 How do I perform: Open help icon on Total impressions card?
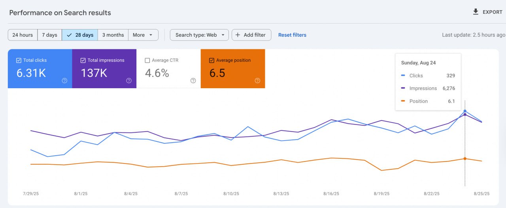(x=129, y=81)
